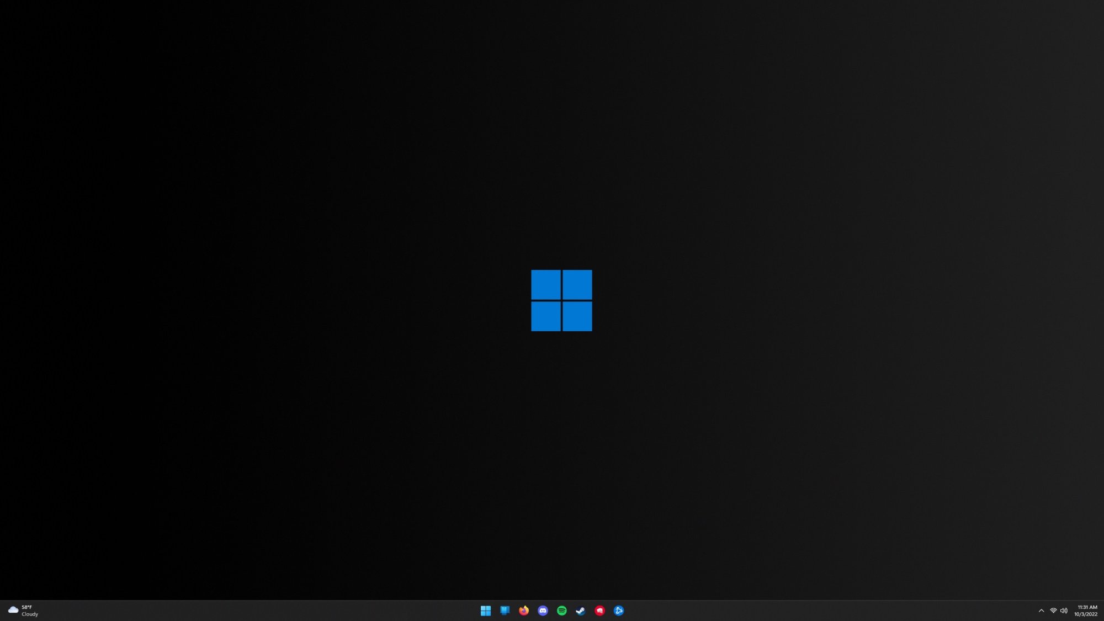The height and width of the screenshot is (621, 1104).
Task: Click the Cloudy weather label
Action: coord(30,614)
